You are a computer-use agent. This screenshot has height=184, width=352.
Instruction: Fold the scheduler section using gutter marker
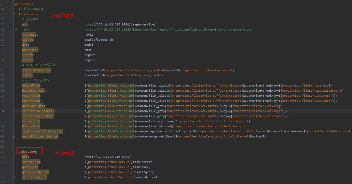pyautogui.click(x=13, y=152)
